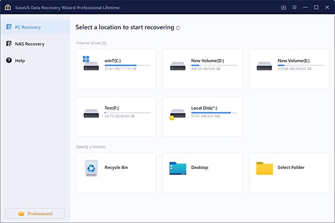
Task: Click the 37.91 MB/450 MB size text
Action: coord(206,116)
